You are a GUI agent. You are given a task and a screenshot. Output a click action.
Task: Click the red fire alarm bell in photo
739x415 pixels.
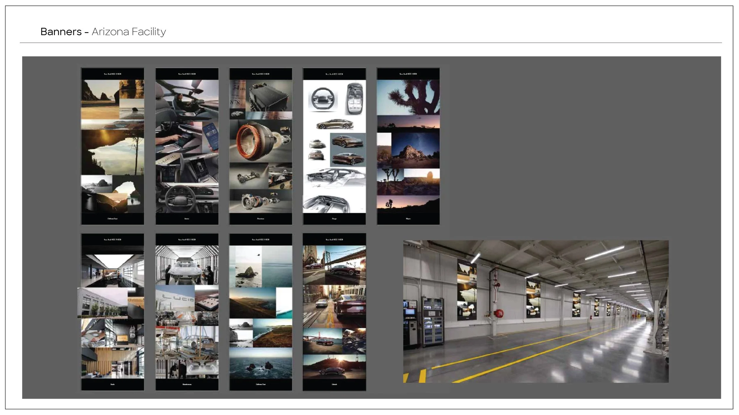499,313
